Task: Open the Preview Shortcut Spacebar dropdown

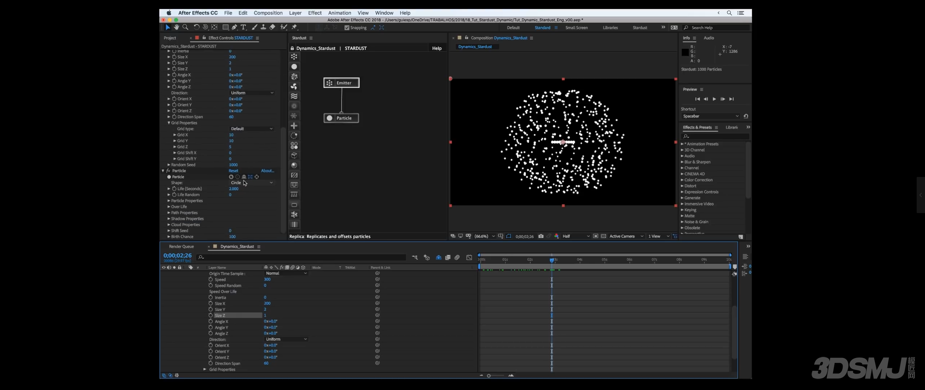Action: pos(710,116)
